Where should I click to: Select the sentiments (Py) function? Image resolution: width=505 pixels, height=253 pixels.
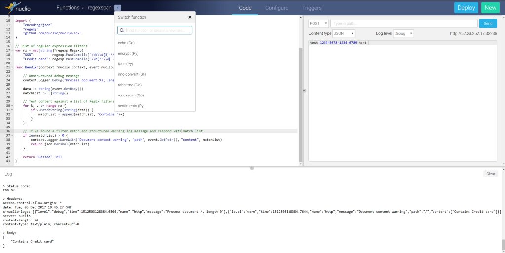tap(131, 106)
